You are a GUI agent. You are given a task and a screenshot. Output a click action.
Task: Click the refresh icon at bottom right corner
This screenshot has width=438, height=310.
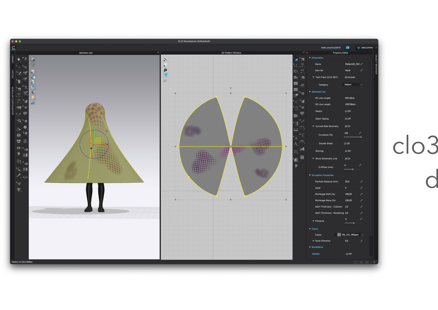pos(375,262)
